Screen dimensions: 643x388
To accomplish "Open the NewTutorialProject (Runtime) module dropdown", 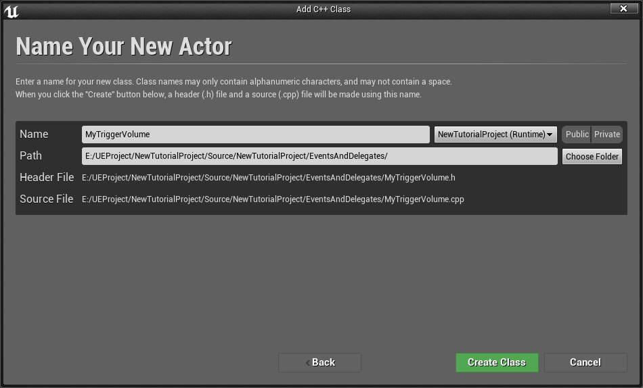I will (495, 135).
